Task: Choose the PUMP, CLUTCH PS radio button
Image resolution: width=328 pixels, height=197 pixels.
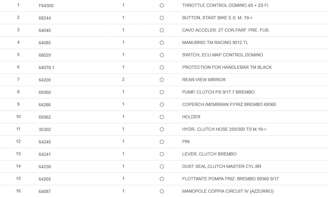Action: [x=162, y=92]
